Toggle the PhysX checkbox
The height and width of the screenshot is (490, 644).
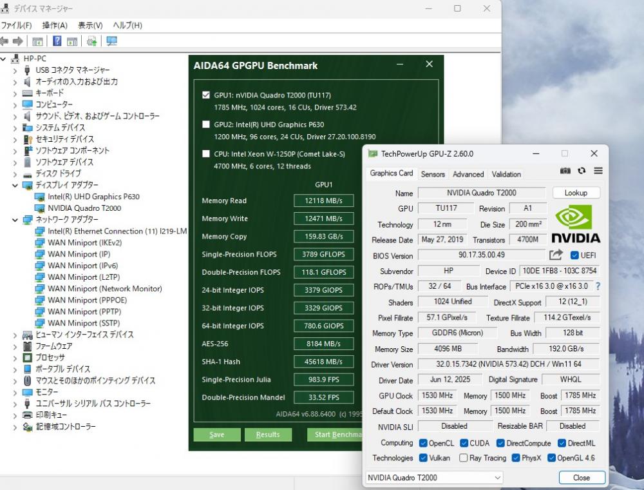click(x=516, y=458)
